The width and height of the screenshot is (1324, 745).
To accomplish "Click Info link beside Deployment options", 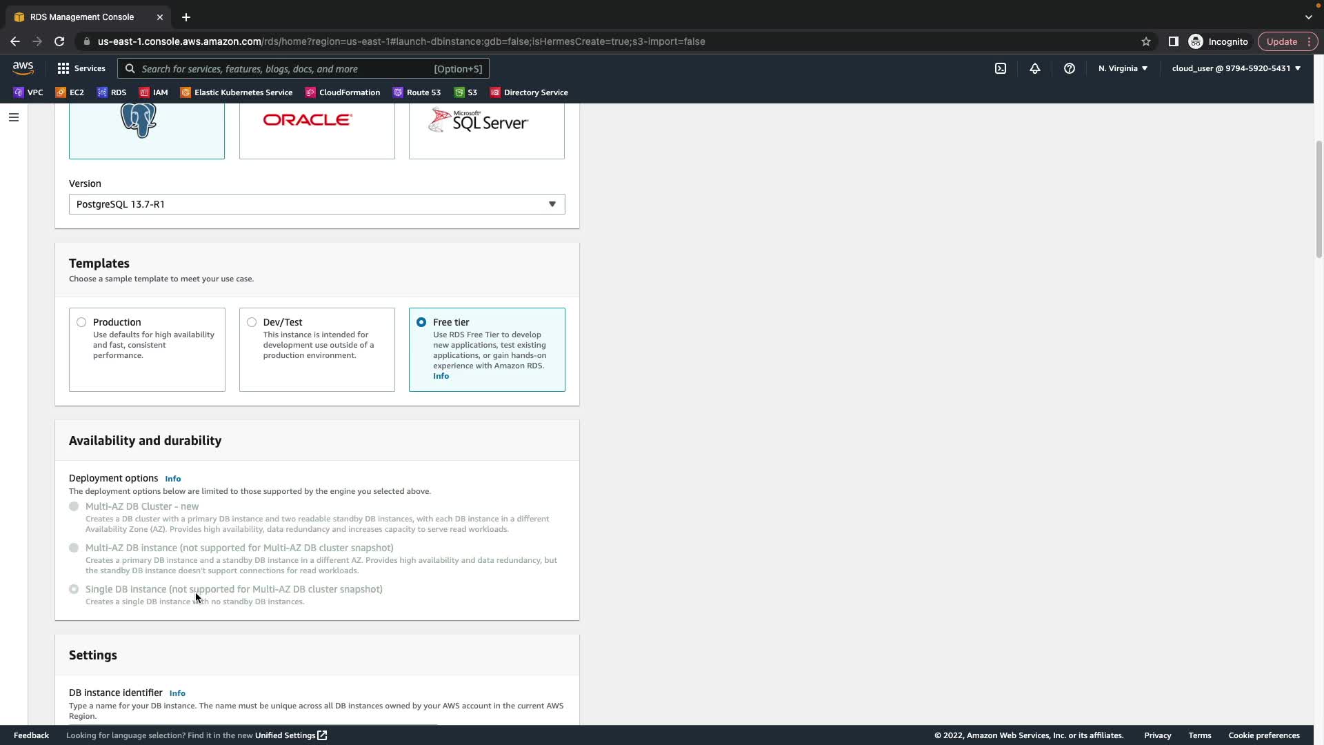I will 172,479.
